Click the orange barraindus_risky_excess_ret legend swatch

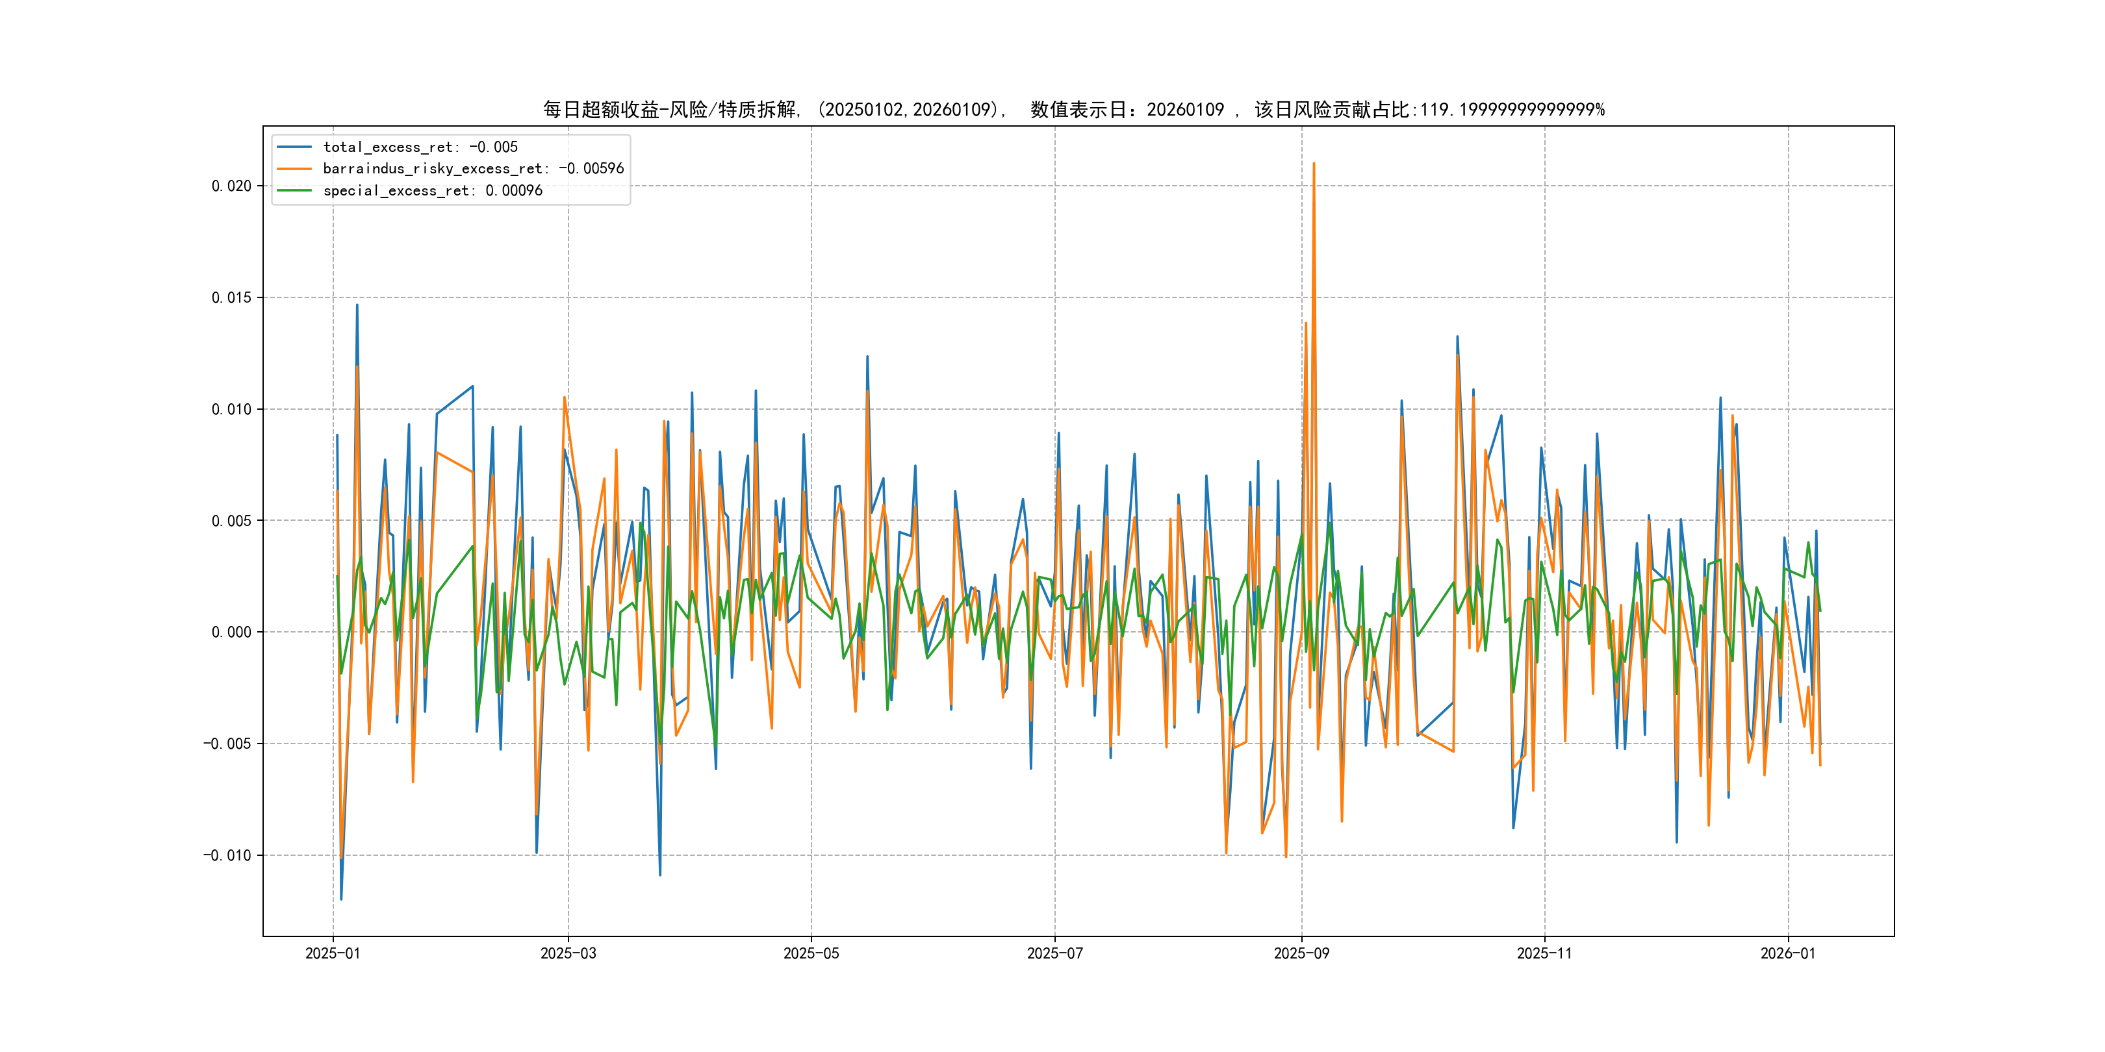click(x=294, y=169)
